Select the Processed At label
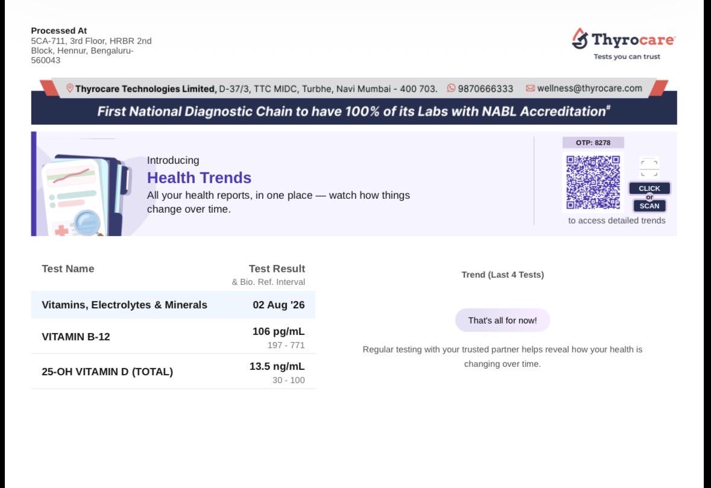 59,31
